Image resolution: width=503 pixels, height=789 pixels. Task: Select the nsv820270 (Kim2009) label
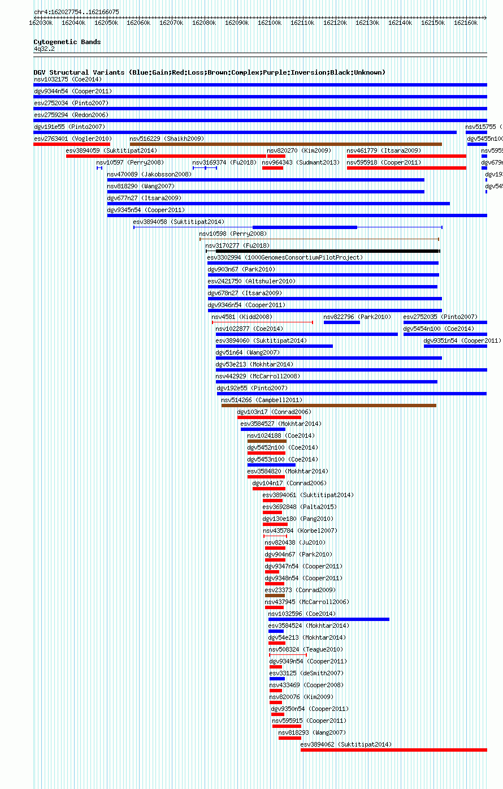[x=299, y=150]
